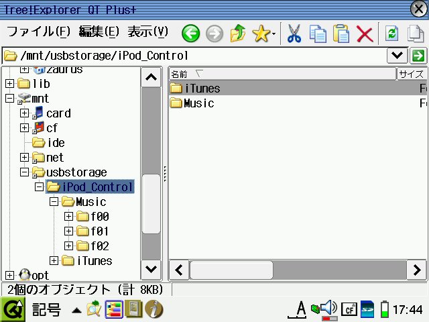Image resolution: width=429 pixels, height=322 pixels.
Task: Delete with red X icon
Action: pyautogui.click(x=364, y=33)
